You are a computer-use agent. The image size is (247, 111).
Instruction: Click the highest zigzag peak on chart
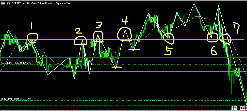pyautogui.click(x=194, y=4)
